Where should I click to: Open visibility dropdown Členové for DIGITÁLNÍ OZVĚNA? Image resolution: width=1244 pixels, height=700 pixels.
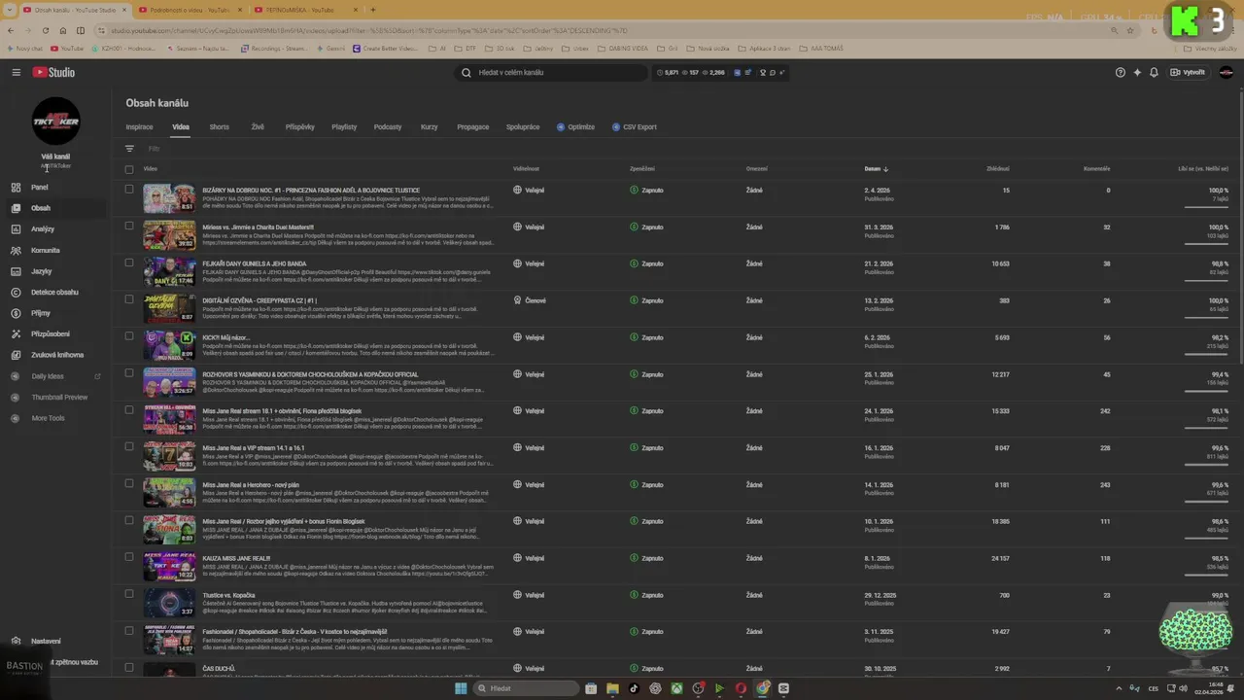pos(530,300)
